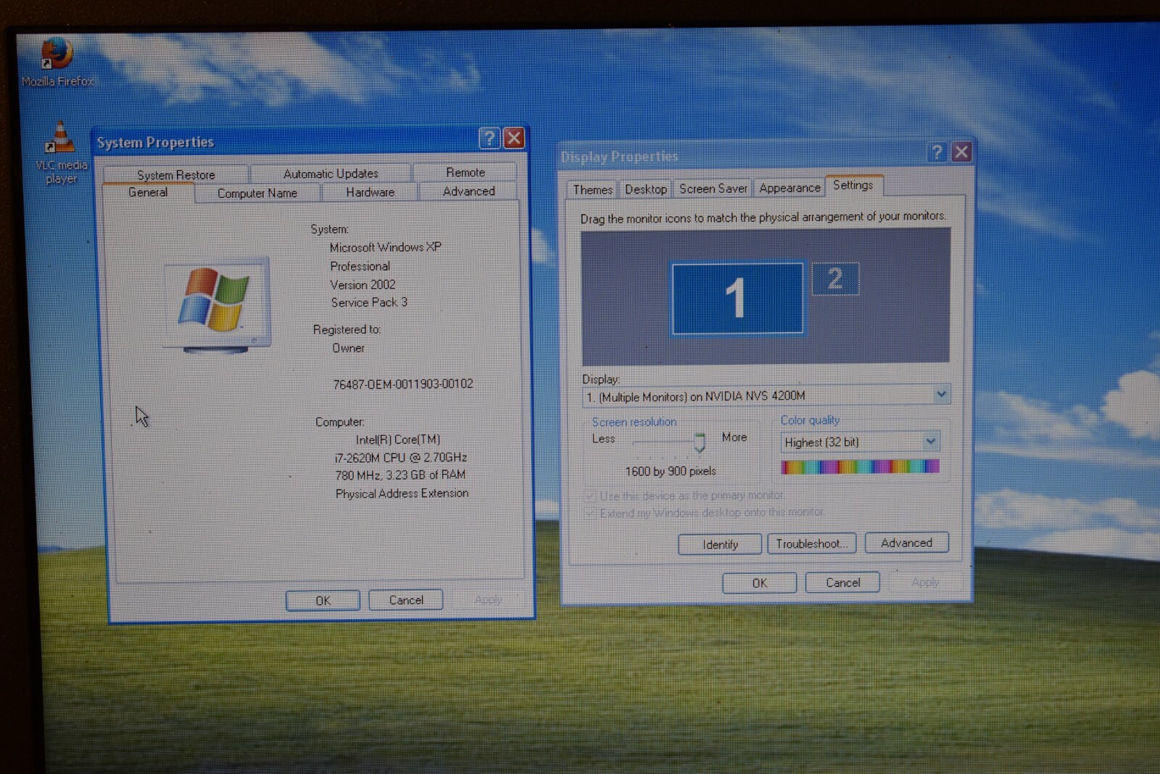
Task: Close the Display Properties dialog
Action: (961, 152)
